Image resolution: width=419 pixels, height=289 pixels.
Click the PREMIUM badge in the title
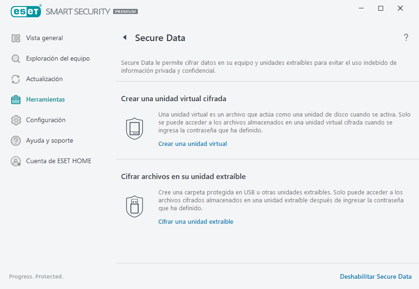click(x=126, y=11)
